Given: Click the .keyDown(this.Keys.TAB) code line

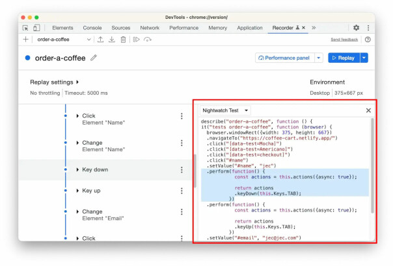Looking at the screenshot, I should (x=267, y=193).
